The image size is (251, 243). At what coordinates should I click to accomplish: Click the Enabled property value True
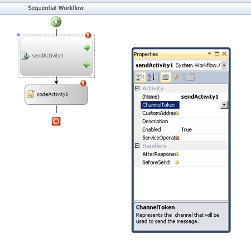(186, 129)
